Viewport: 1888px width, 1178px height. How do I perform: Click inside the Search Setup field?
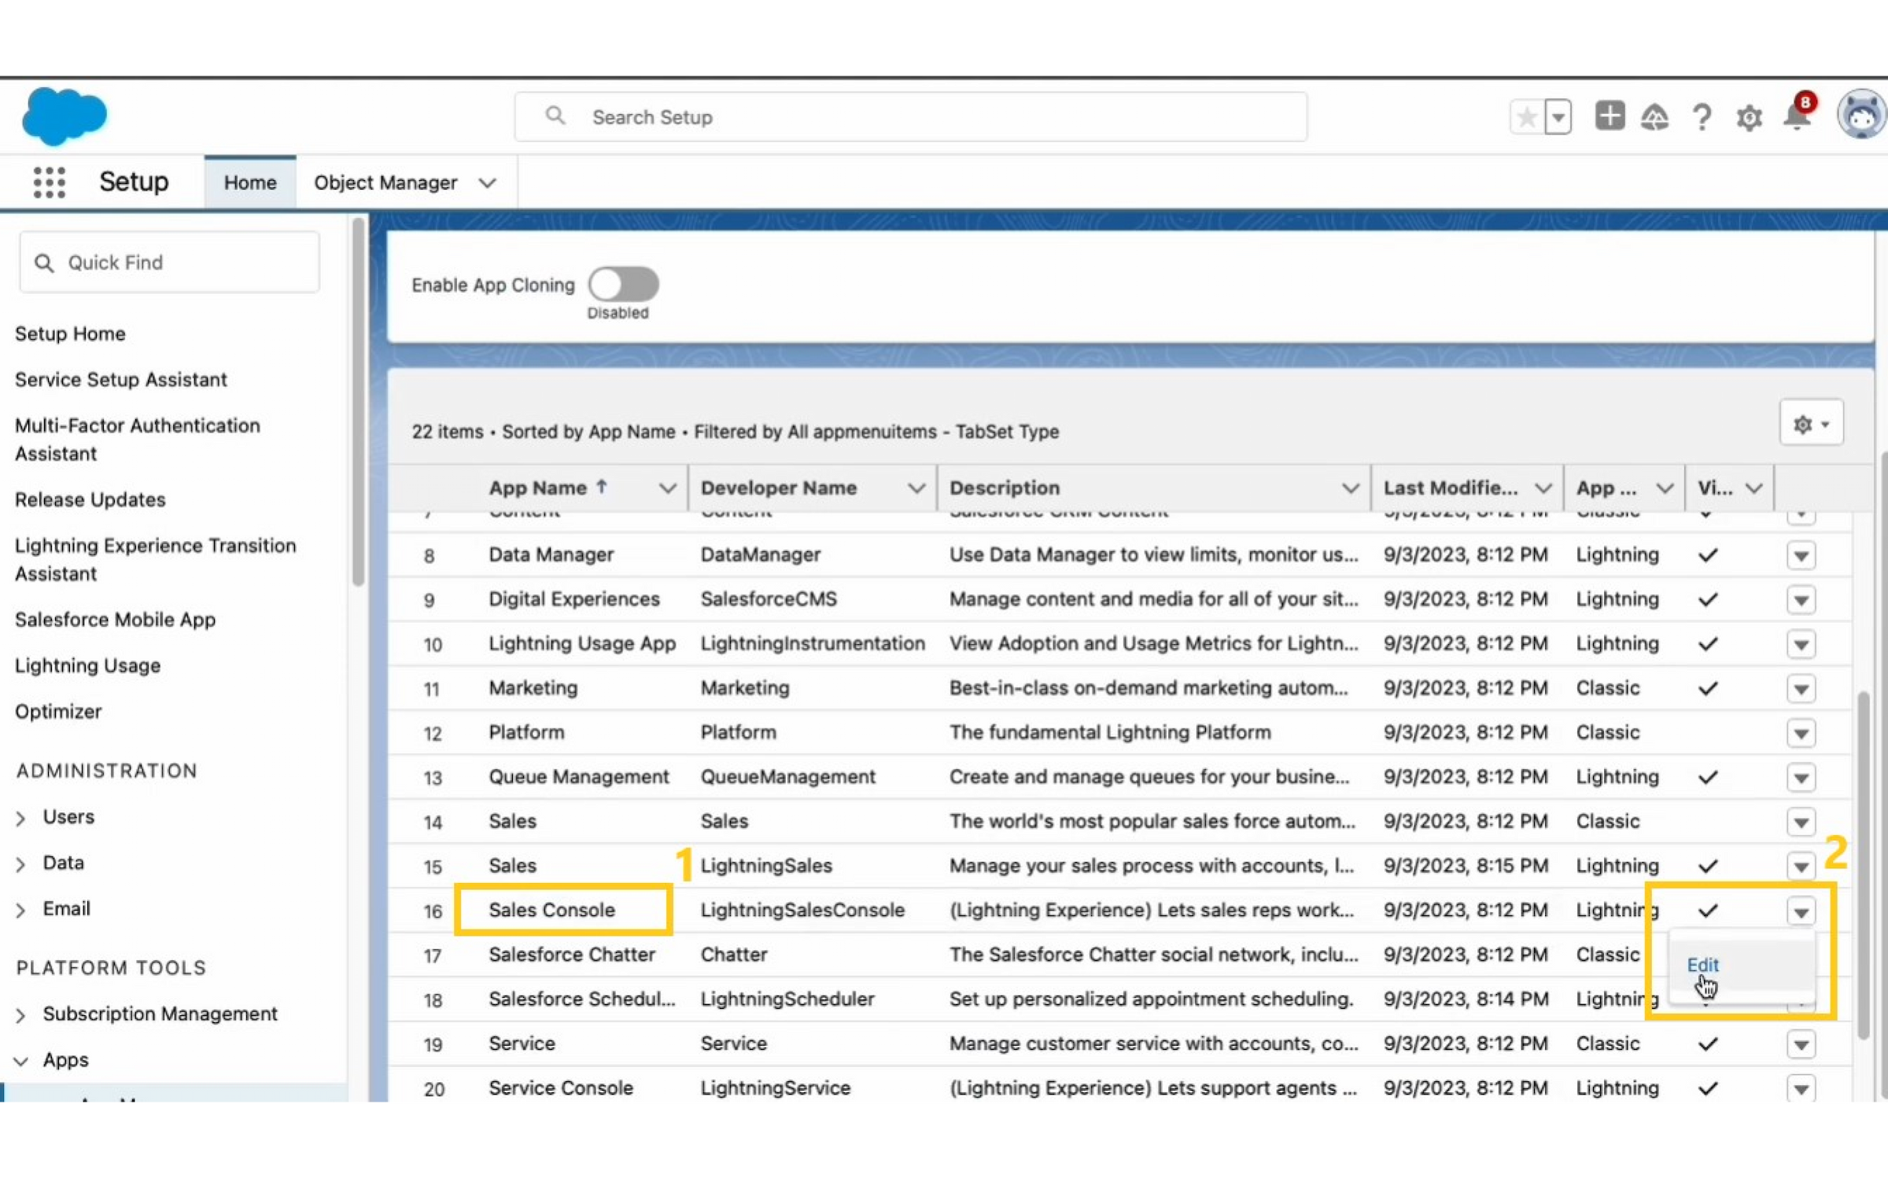[x=911, y=117]
